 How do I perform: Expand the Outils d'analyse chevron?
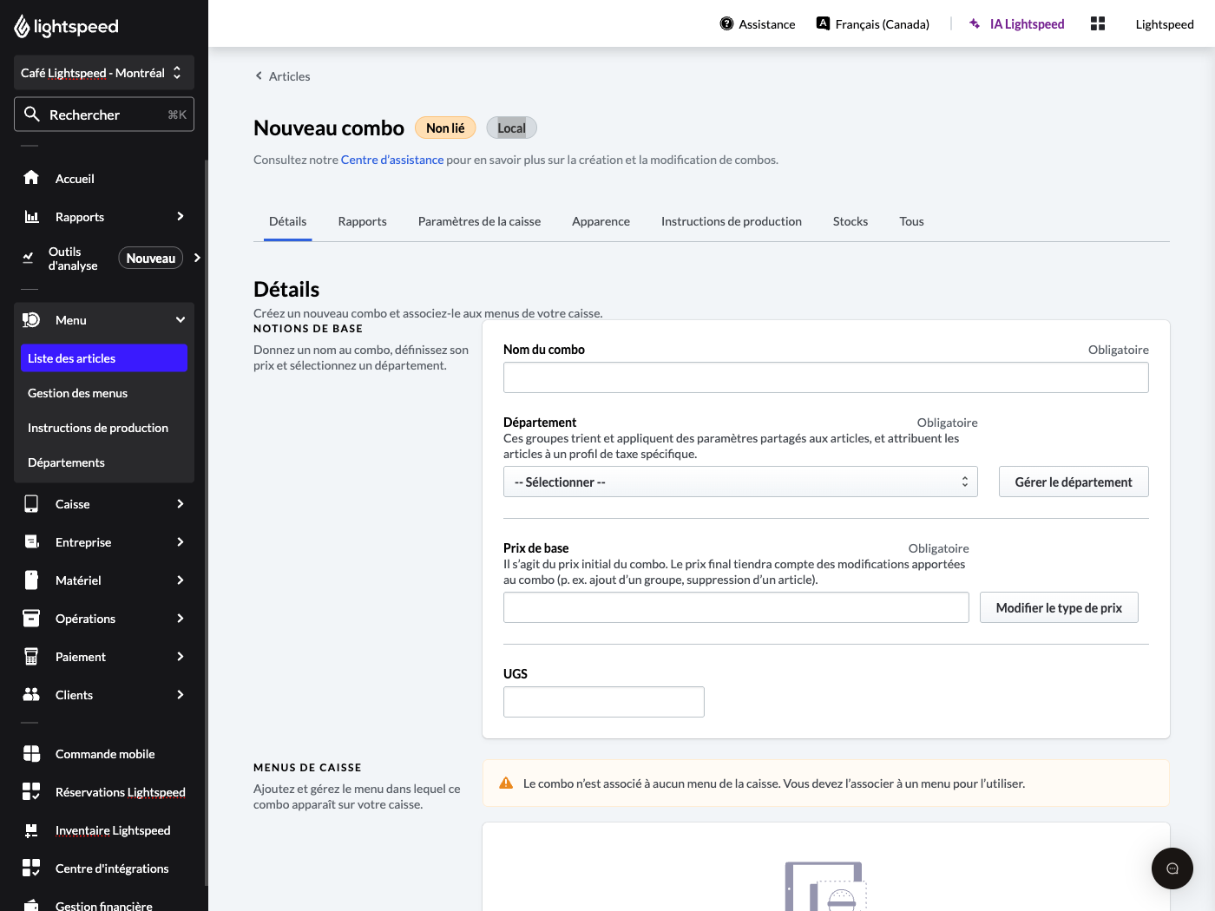[x=198, y=258]
